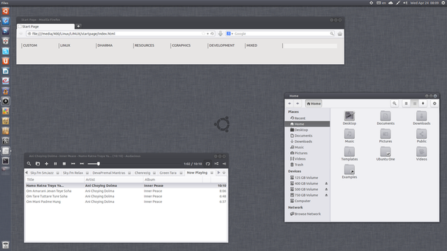Open the DHARMA menu on start page
This screenshot has height=251, width=447.
105,45
